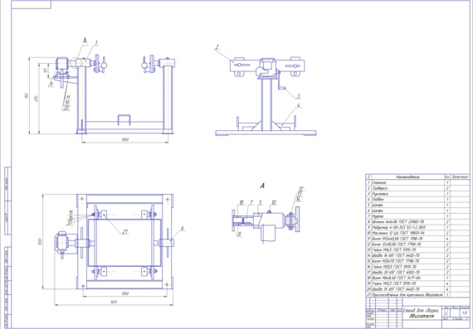Select callout 3 next to the crank handle
Image resolution: width=473 pixels, height=329 pixels.
tap(299, 96)
